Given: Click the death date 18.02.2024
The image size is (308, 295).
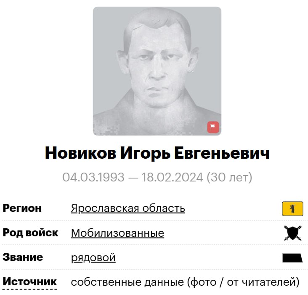Looking at the screenshot, I should [x=172, y=177].
